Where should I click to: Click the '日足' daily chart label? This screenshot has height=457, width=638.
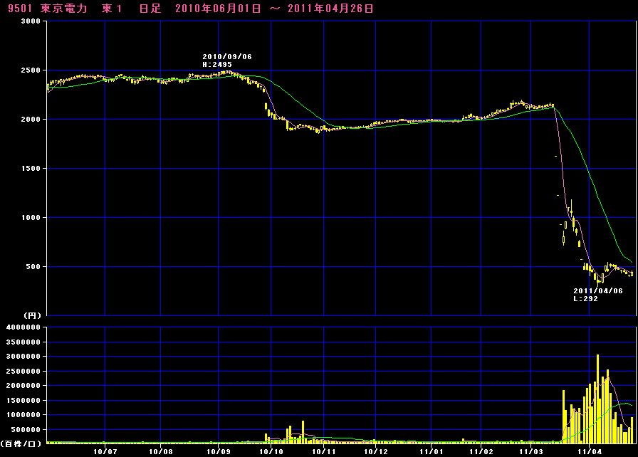click(x=150, y=9)
